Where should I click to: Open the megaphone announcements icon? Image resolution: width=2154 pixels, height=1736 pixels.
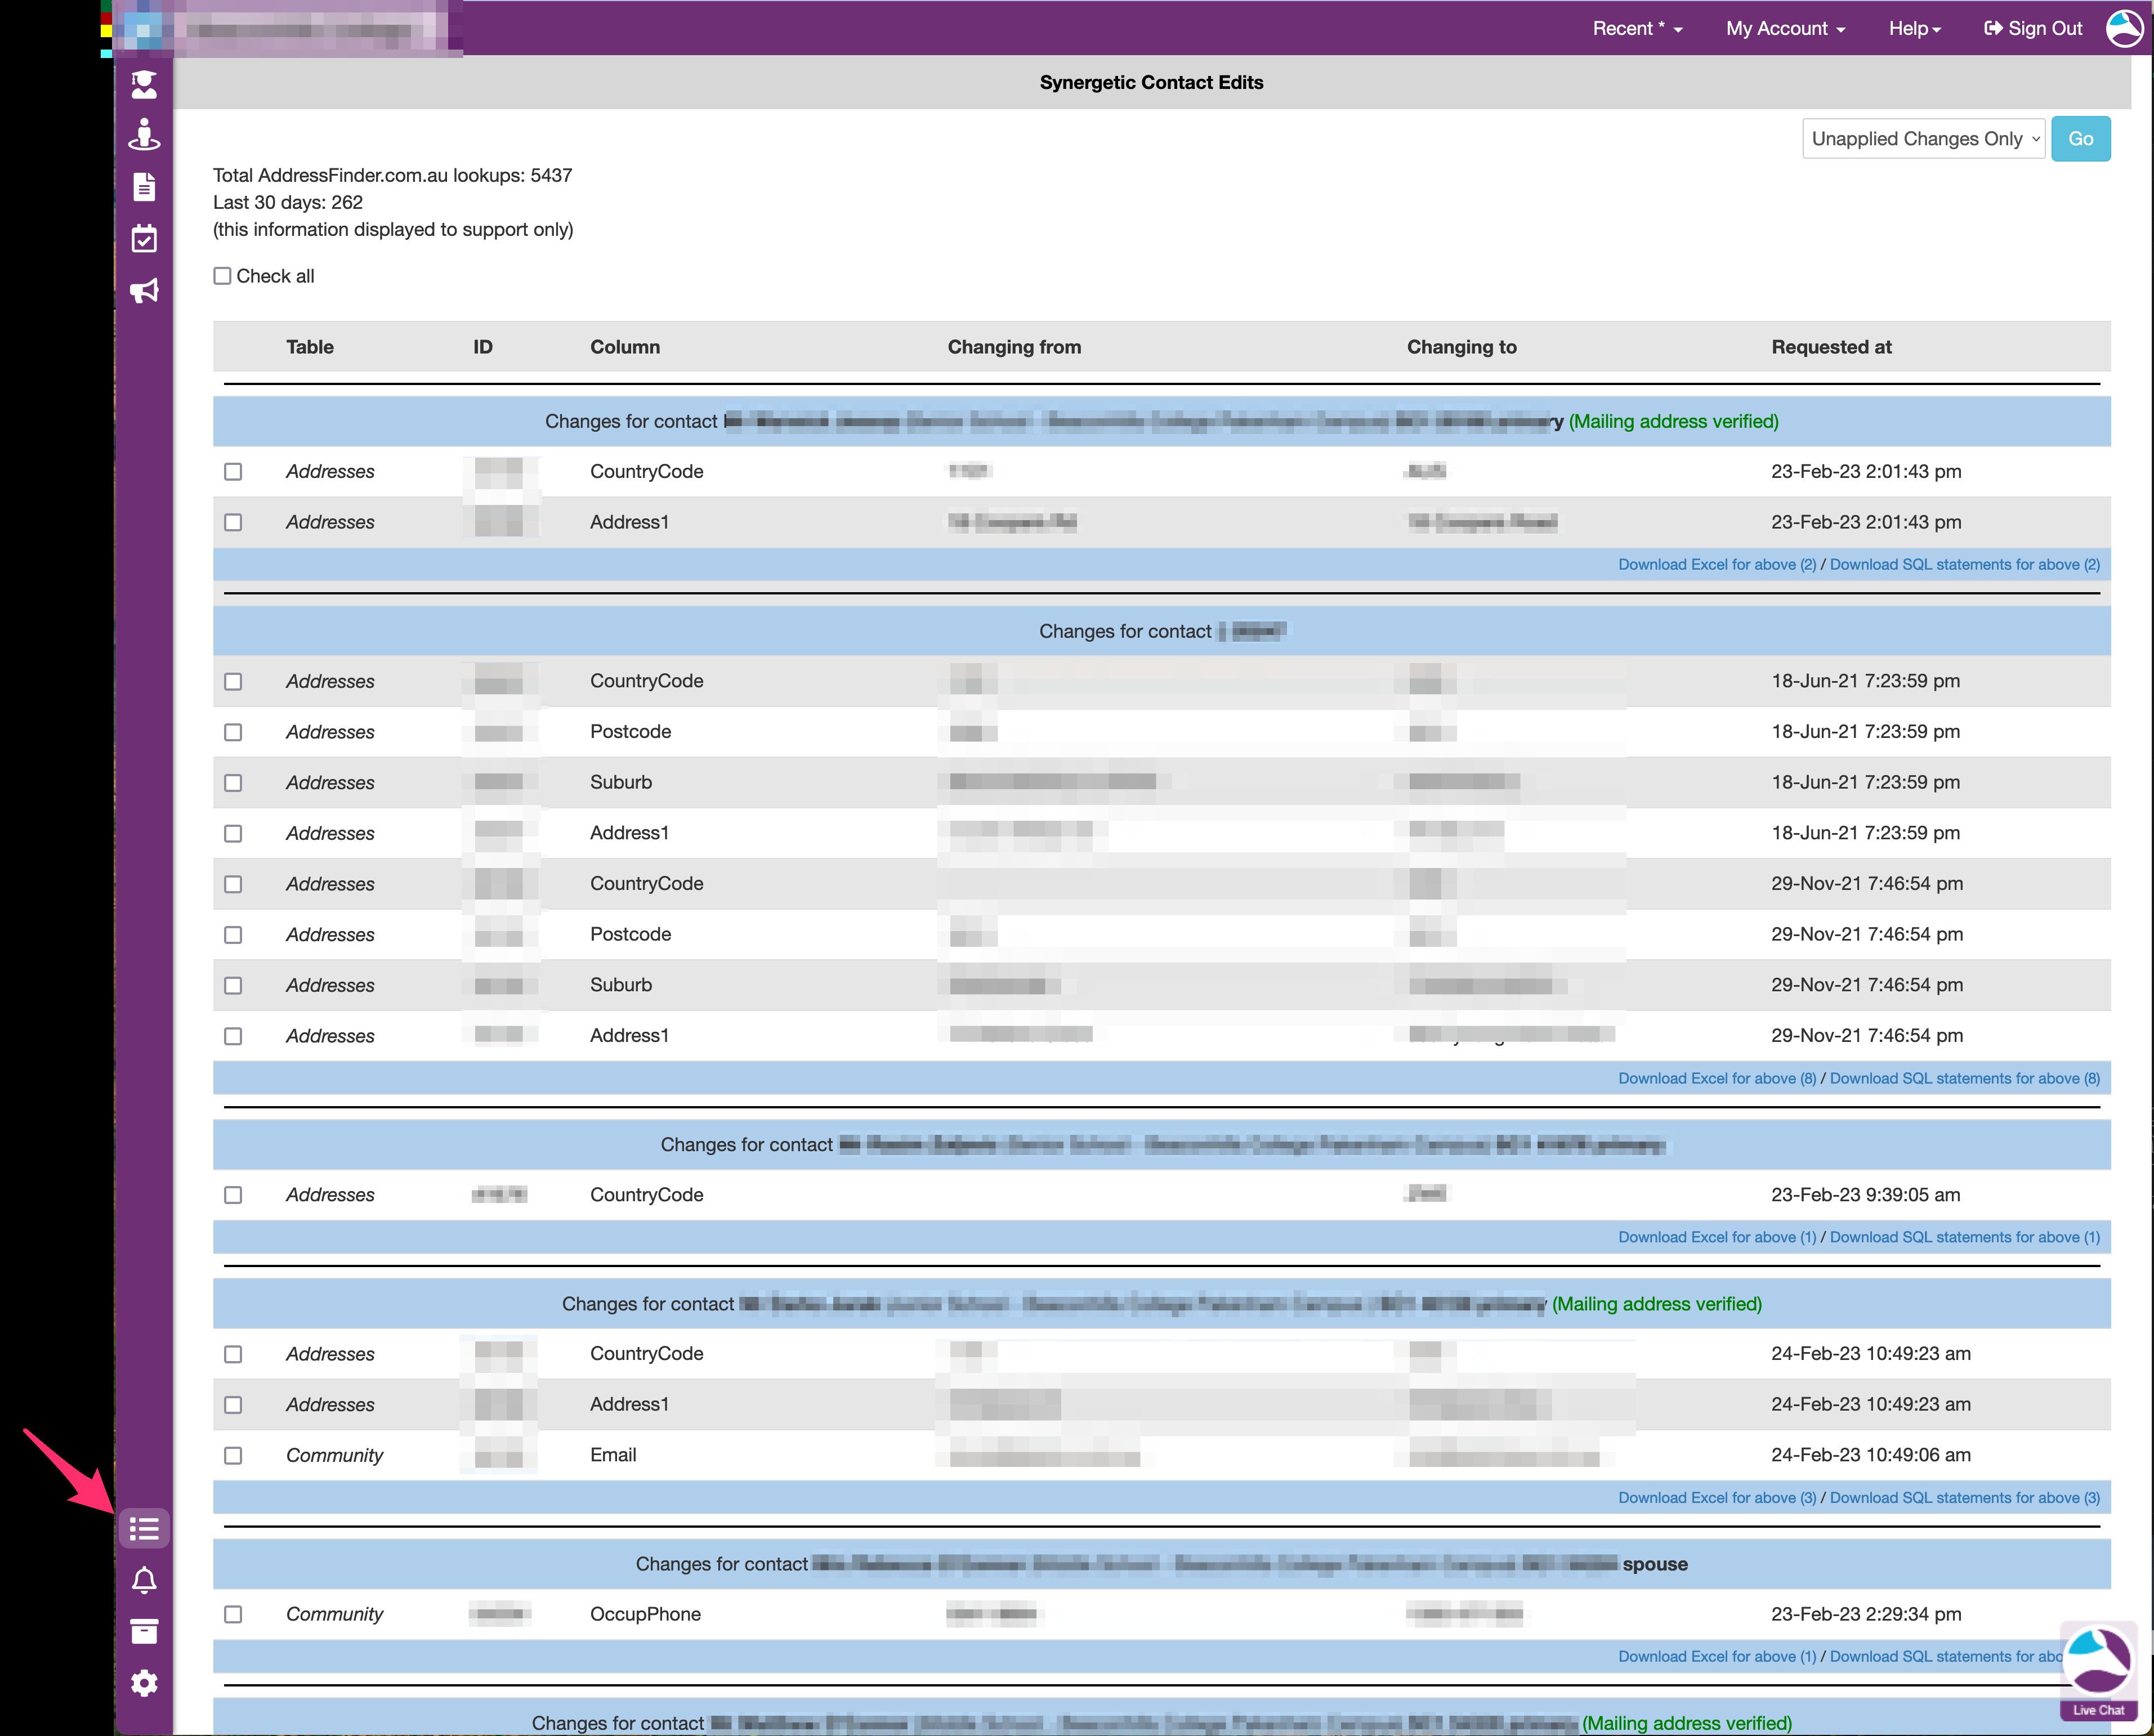(144, 291)
